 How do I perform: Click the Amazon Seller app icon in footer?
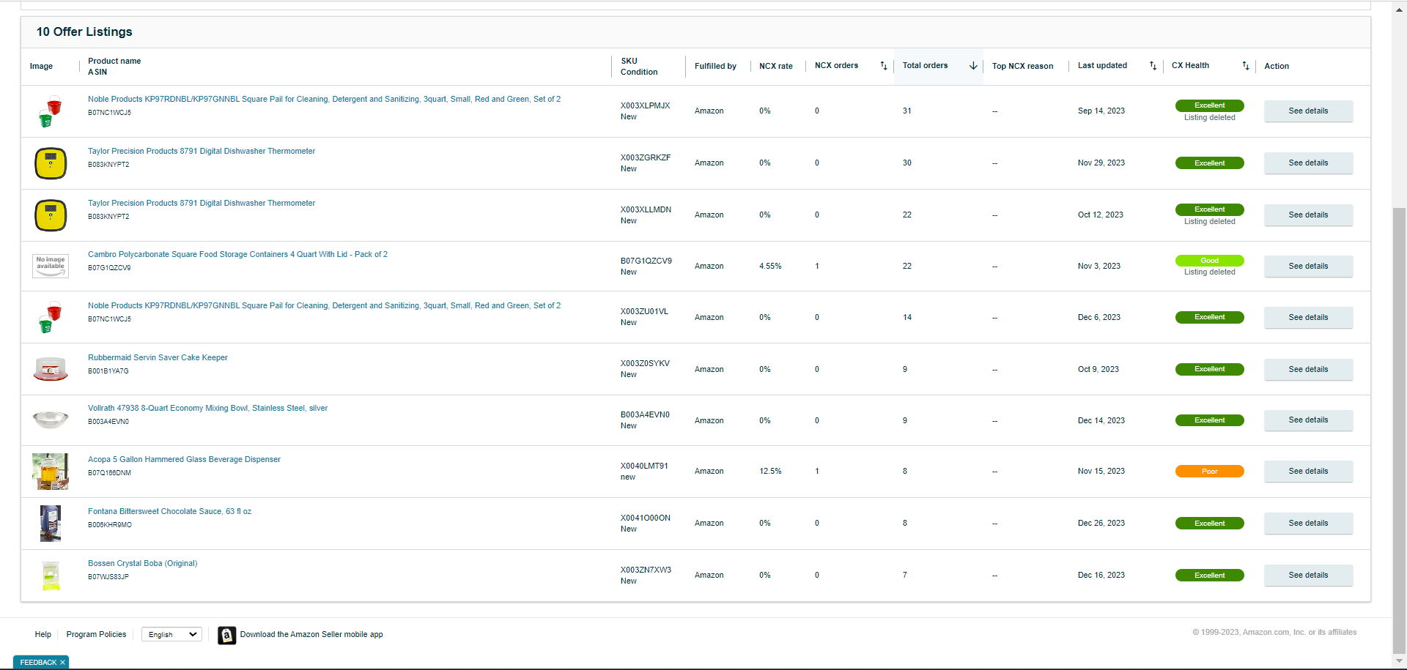click(x=227, y=635)
